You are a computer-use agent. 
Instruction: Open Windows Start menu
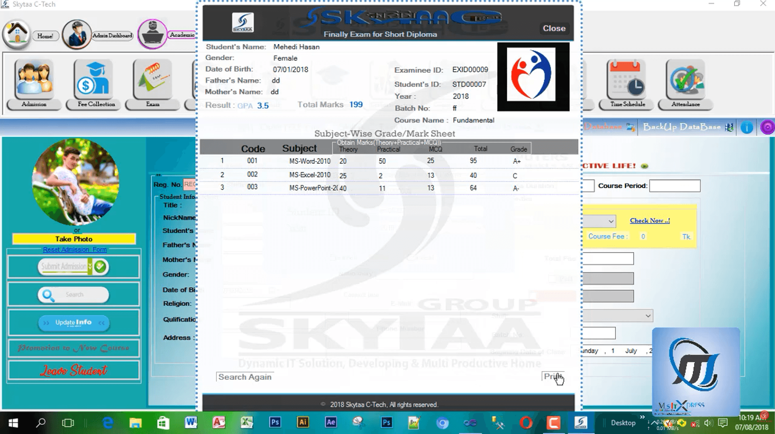[x=13, y=423]
